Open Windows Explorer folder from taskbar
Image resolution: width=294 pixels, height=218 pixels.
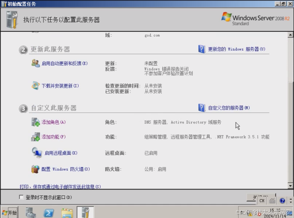[x=67, y=213]
